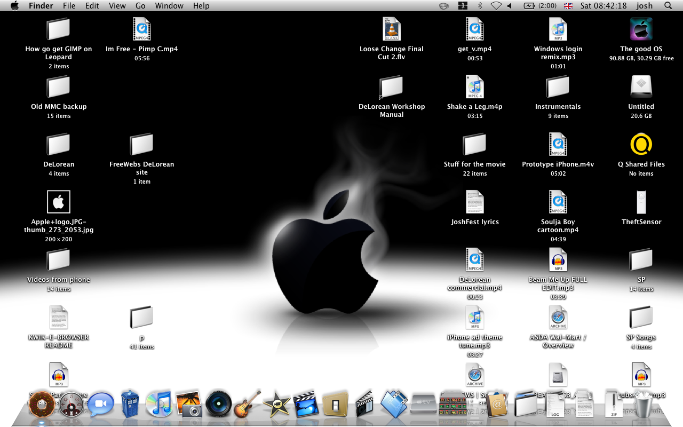Select iPhone ad theme tune.mp3
This screenshot has height=427, width=683.
[475, 317]
